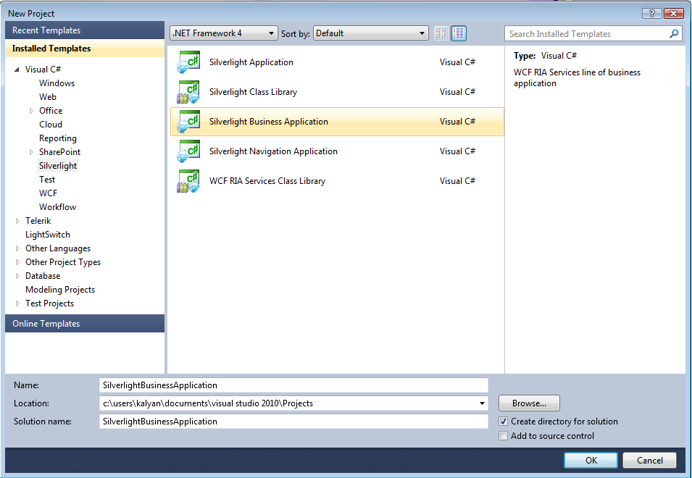Expand the Office tree node

pos(31,111)
